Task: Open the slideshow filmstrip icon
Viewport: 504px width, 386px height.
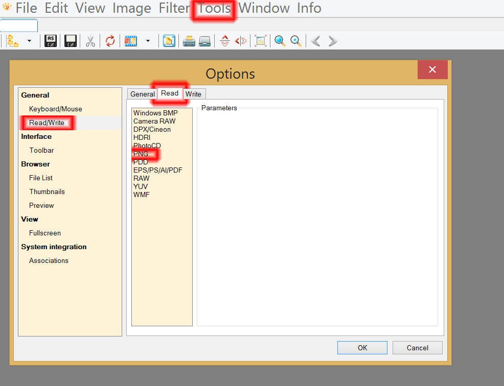Action: coord(131,41)
